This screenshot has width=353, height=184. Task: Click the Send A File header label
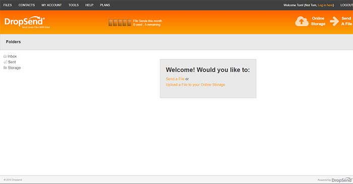pos(346,21)
